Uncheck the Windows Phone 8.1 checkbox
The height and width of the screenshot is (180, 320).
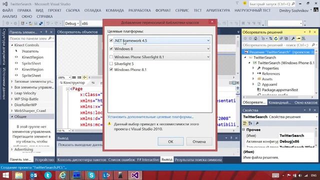(x=111, y=69)
